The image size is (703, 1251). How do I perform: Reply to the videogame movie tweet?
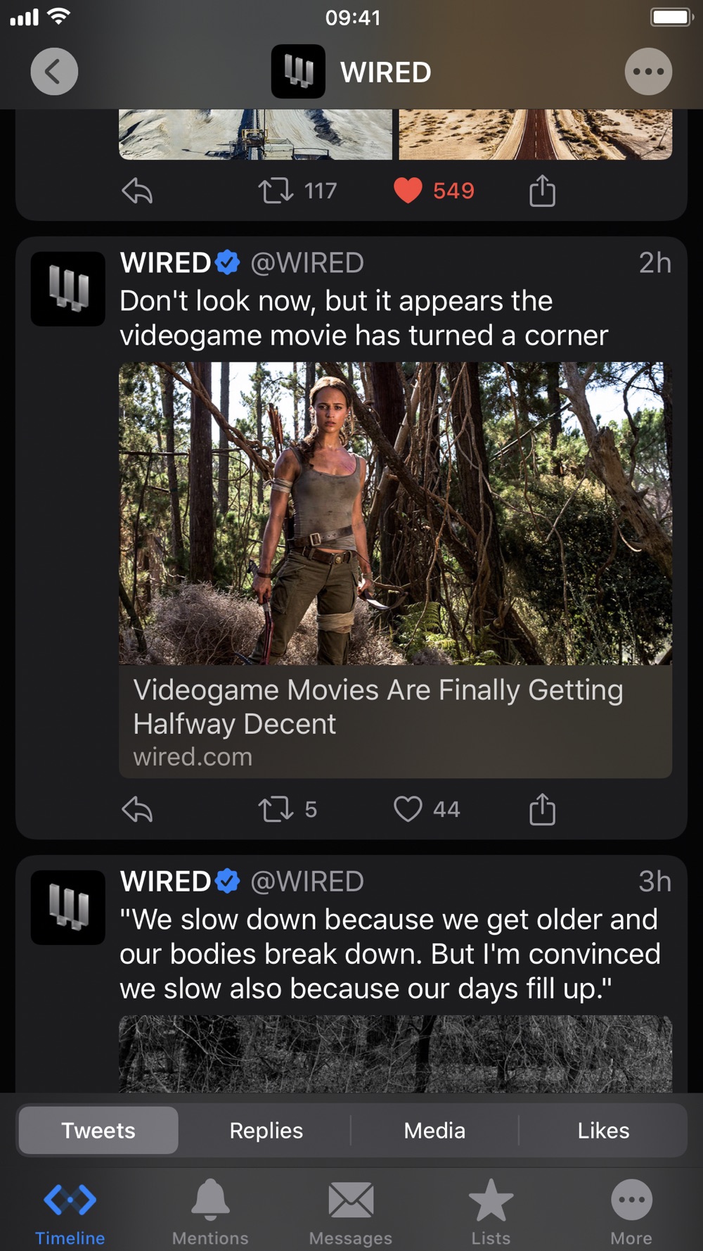[137, 810]
